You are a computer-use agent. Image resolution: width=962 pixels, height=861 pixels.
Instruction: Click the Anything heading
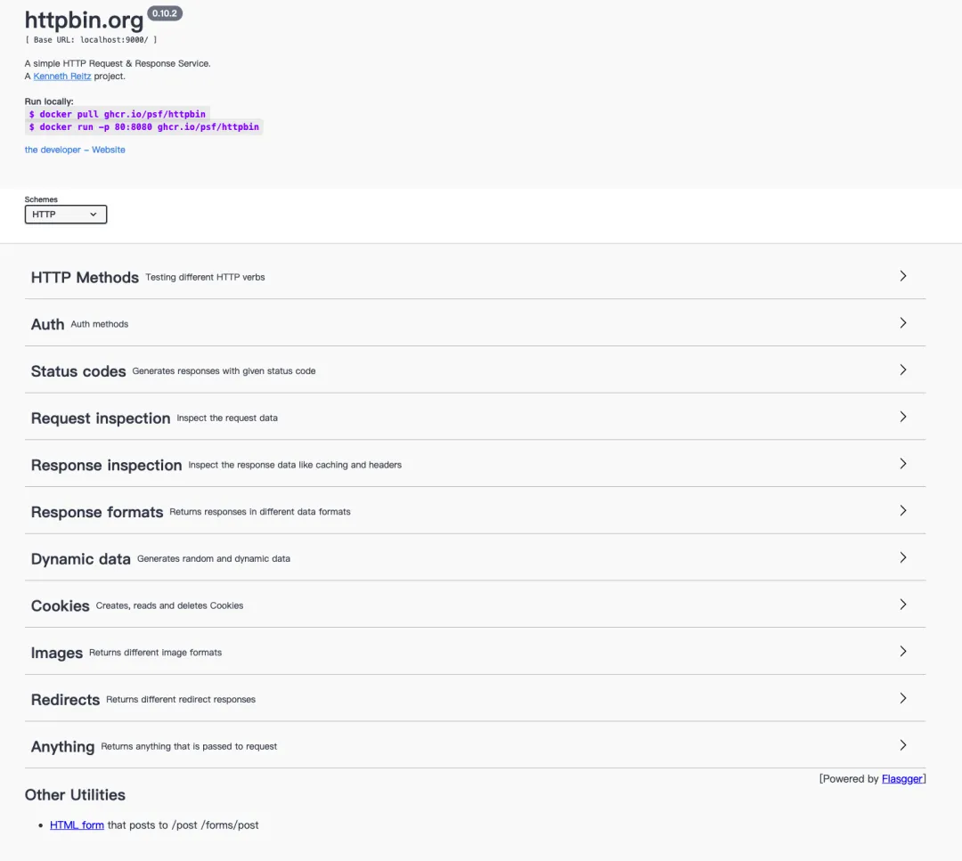pyautogui.click(x=62, y=747)
